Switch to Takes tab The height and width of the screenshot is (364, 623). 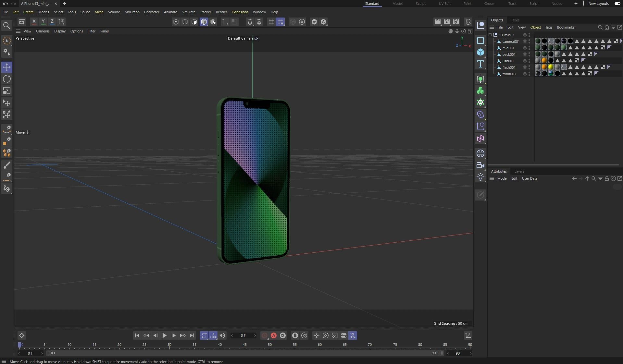[x=515, y=20]
